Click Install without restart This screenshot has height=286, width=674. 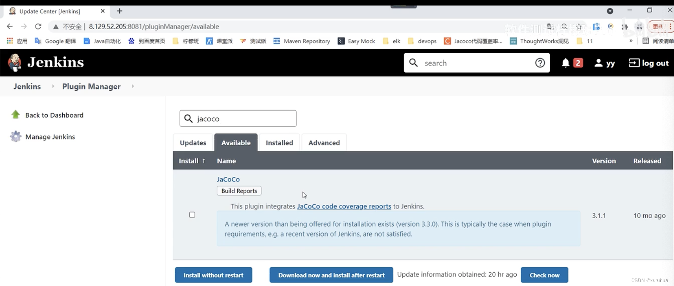pyautogui.click(x=214, y=275)
